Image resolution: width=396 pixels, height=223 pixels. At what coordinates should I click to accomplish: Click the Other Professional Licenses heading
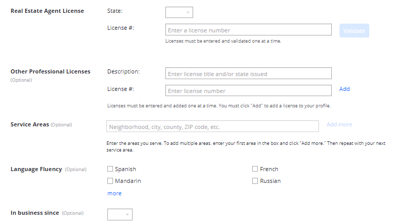click(50, 71)
